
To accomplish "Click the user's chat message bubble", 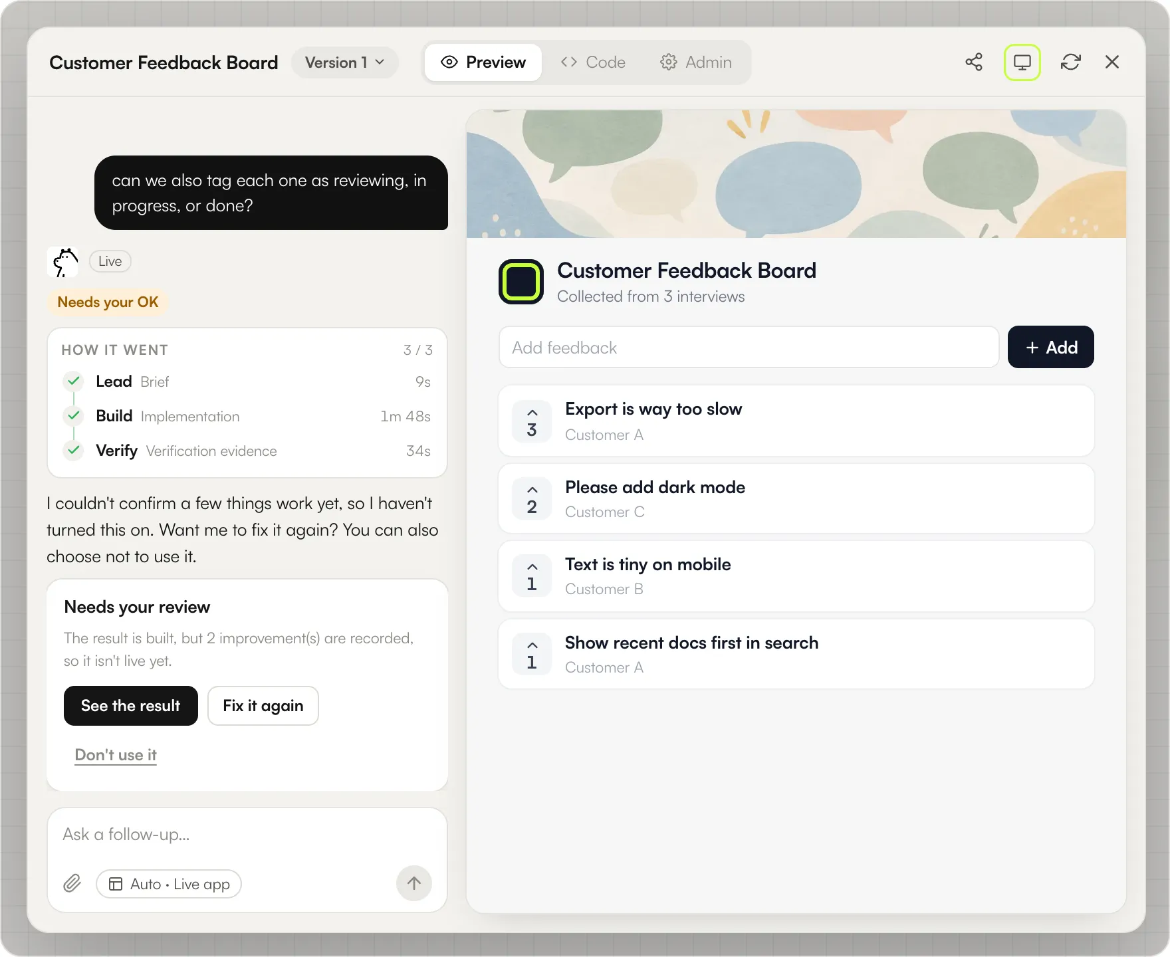I will pyautogui.click(x=271, y=193).
